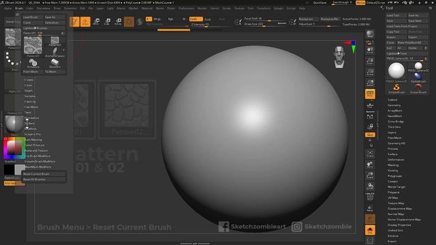This screenshot has width=436, height=245.
Task: Open the Stroke menu
Action: [226, 8]
